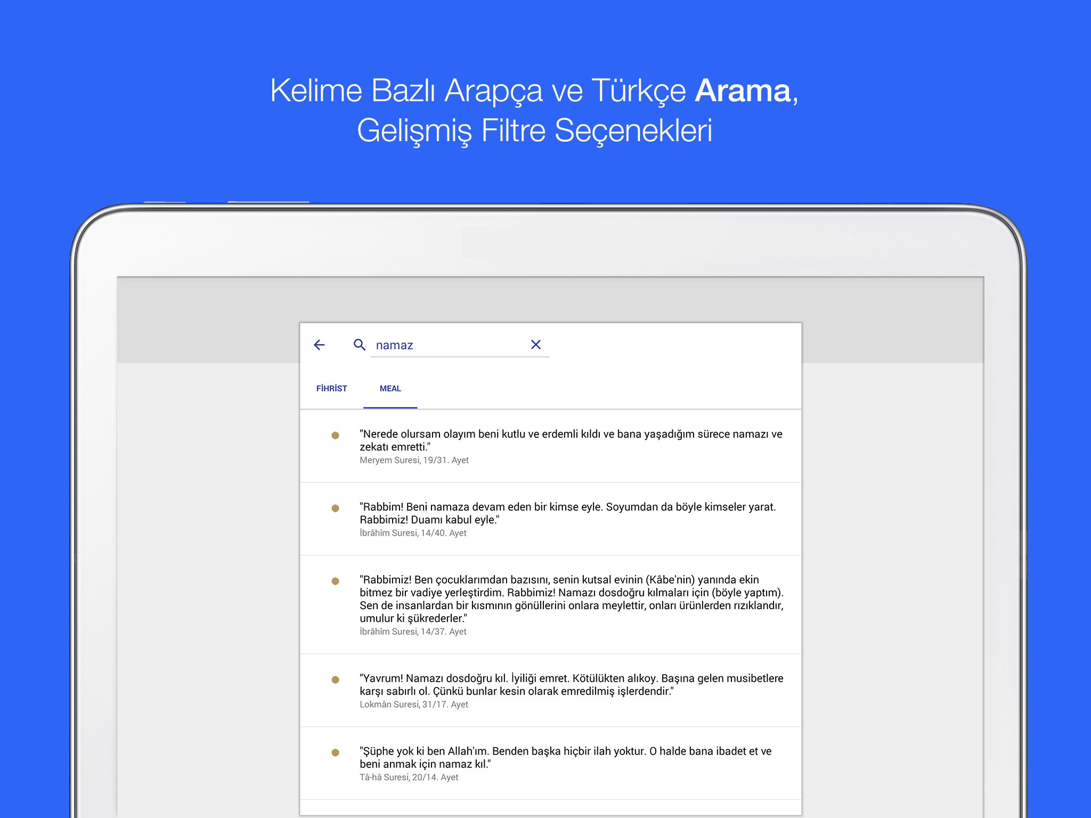
Task: Open the verse 'Şüphe yok ki ben Allah'ım'
Action: pos(551,764)
